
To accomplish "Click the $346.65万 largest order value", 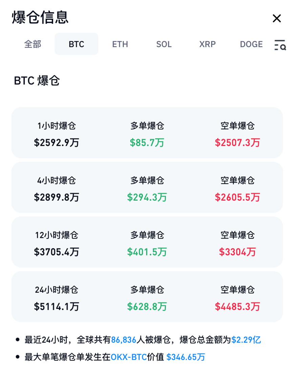I will (x=186, y=357).
